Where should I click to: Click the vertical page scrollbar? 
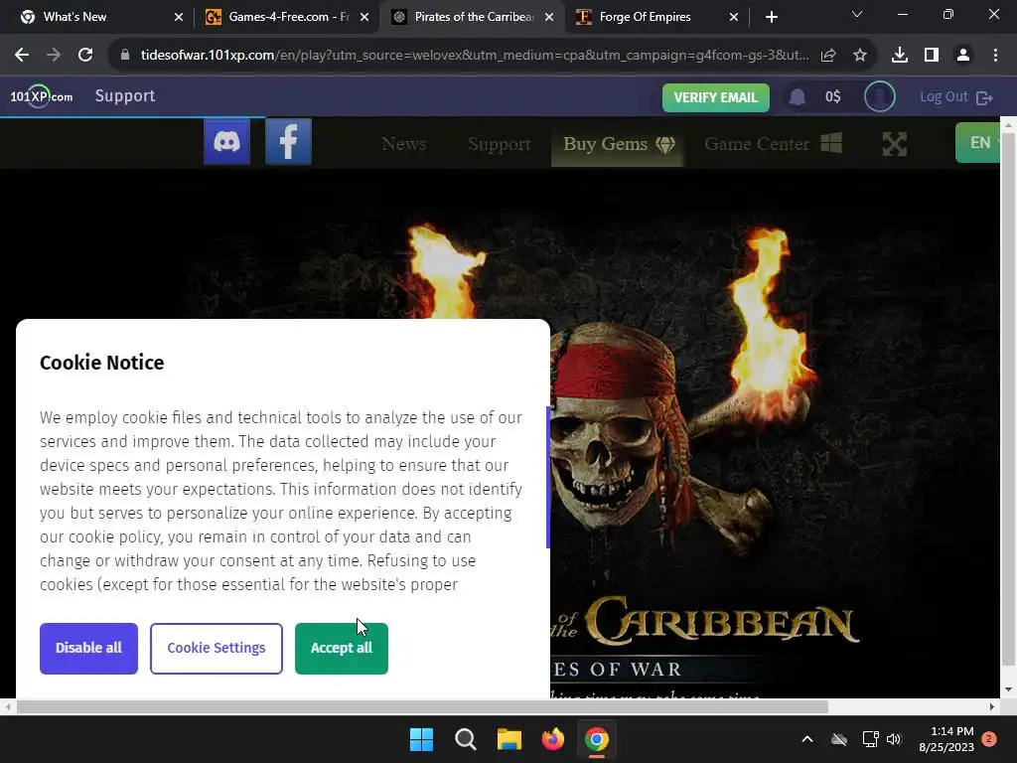click(x=1008, y=397)
